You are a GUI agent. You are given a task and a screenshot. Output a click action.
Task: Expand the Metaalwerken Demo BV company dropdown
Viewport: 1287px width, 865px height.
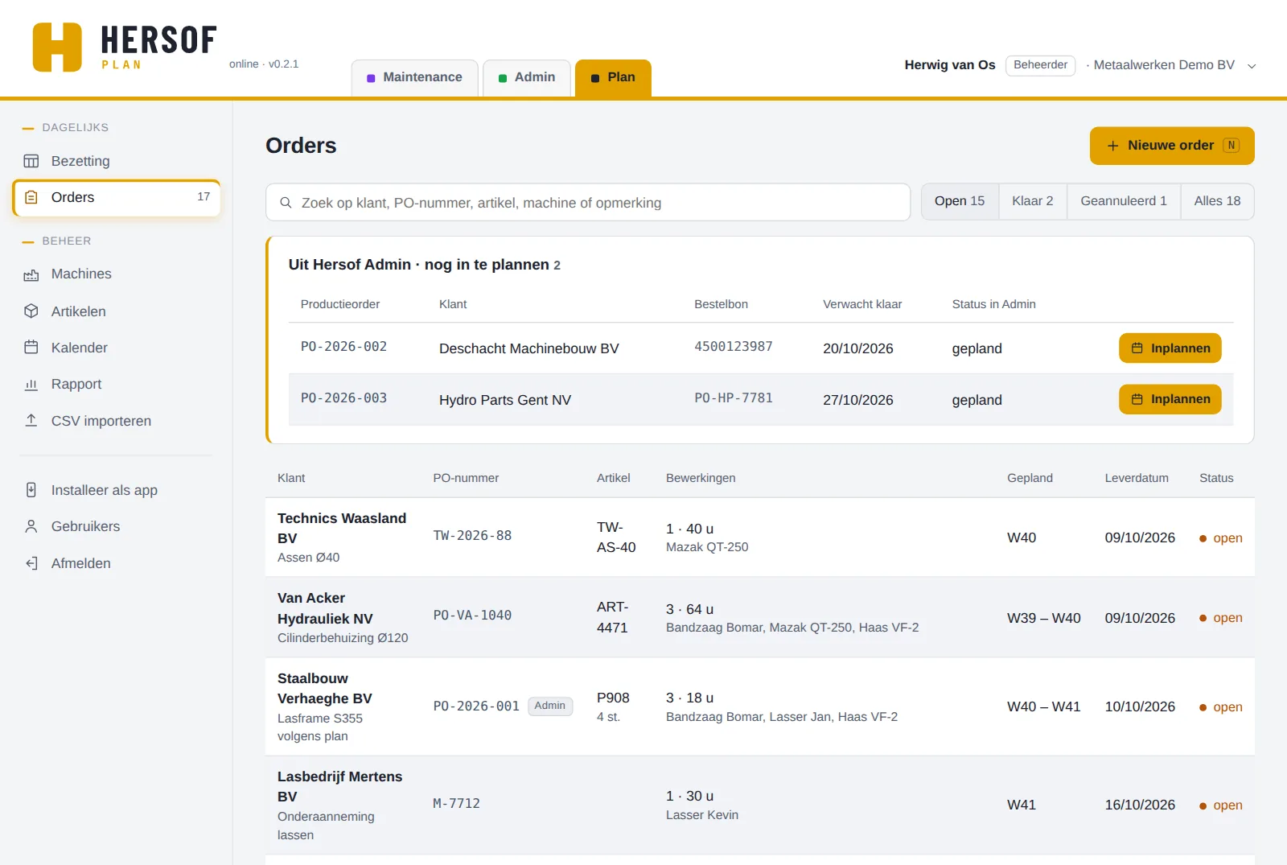tap(1251, 66)
